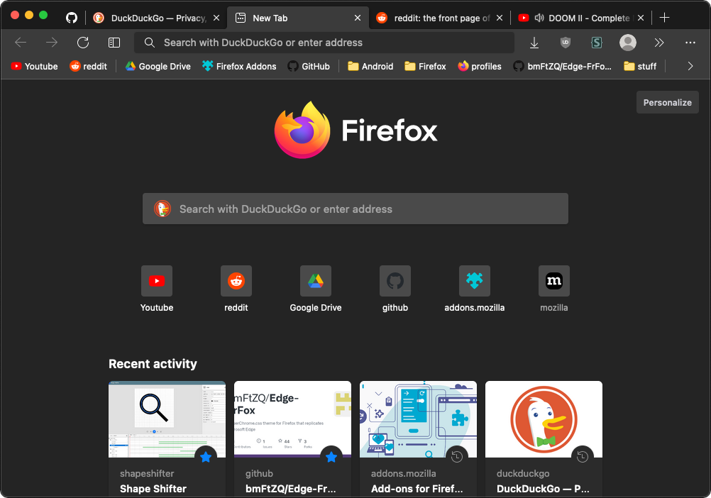
Task: Open the uBlock Origin extension
Action: (566, 43)
